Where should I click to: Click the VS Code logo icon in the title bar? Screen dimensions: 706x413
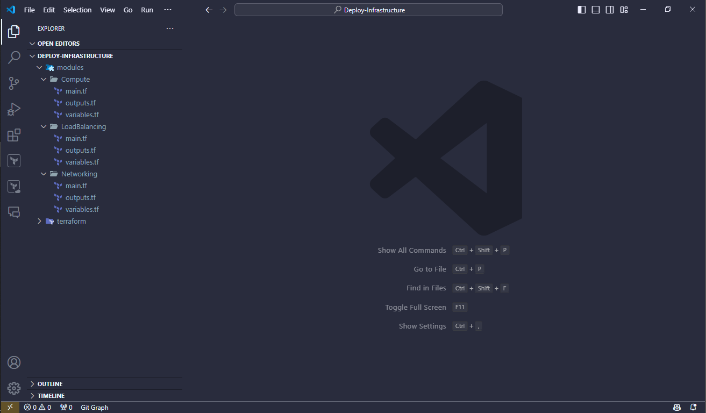coord(11,10)
